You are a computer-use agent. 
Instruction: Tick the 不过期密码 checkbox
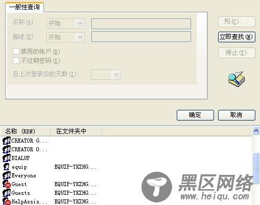click(x=16, y=60)
